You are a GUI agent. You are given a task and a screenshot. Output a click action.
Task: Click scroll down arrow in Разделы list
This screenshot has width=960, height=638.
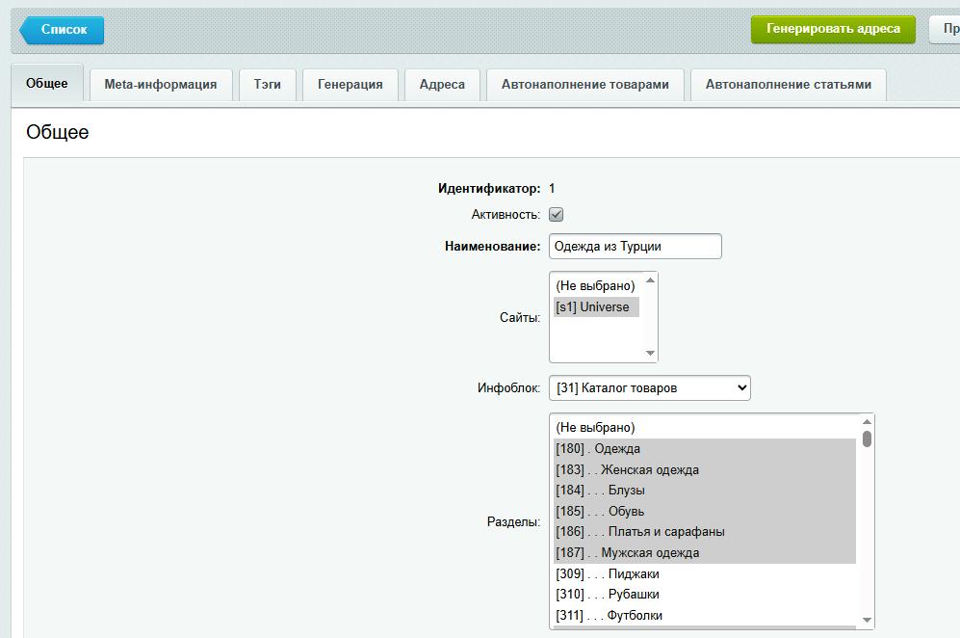point(867,620)
